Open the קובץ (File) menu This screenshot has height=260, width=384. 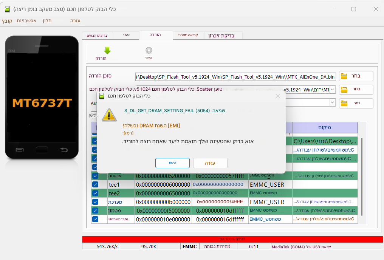7,21
